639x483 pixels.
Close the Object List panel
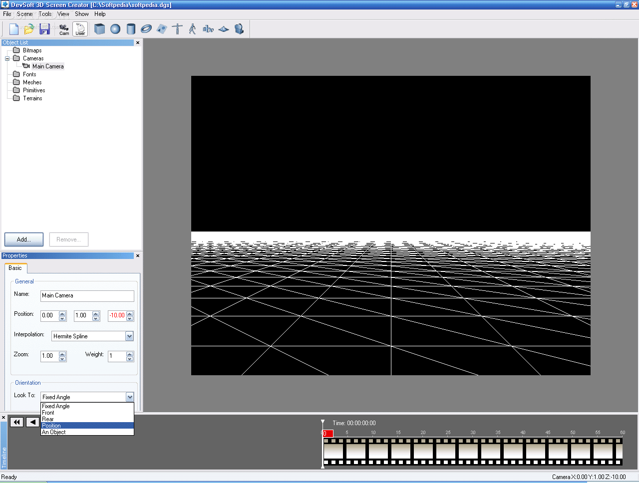tap(138, 43)
